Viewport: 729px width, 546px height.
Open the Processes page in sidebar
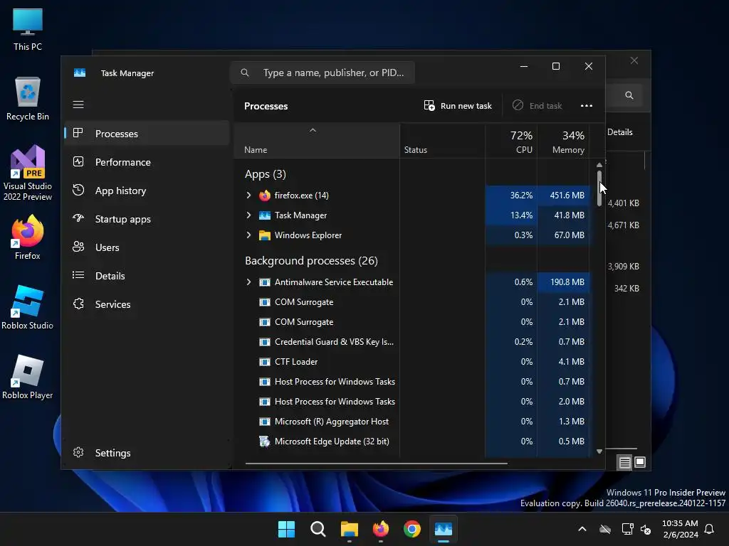147,134
